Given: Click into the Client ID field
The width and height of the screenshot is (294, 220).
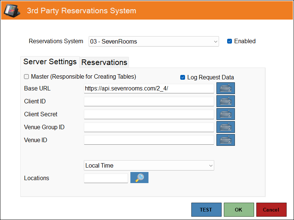Looking at the screenshot, I should [149, 102].
